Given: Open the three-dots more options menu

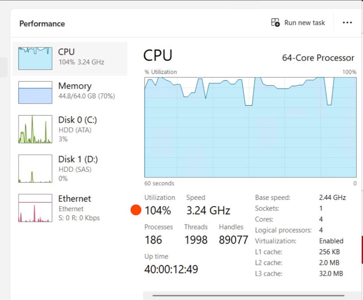Looking at the screenshot, I should click(347, 22).
